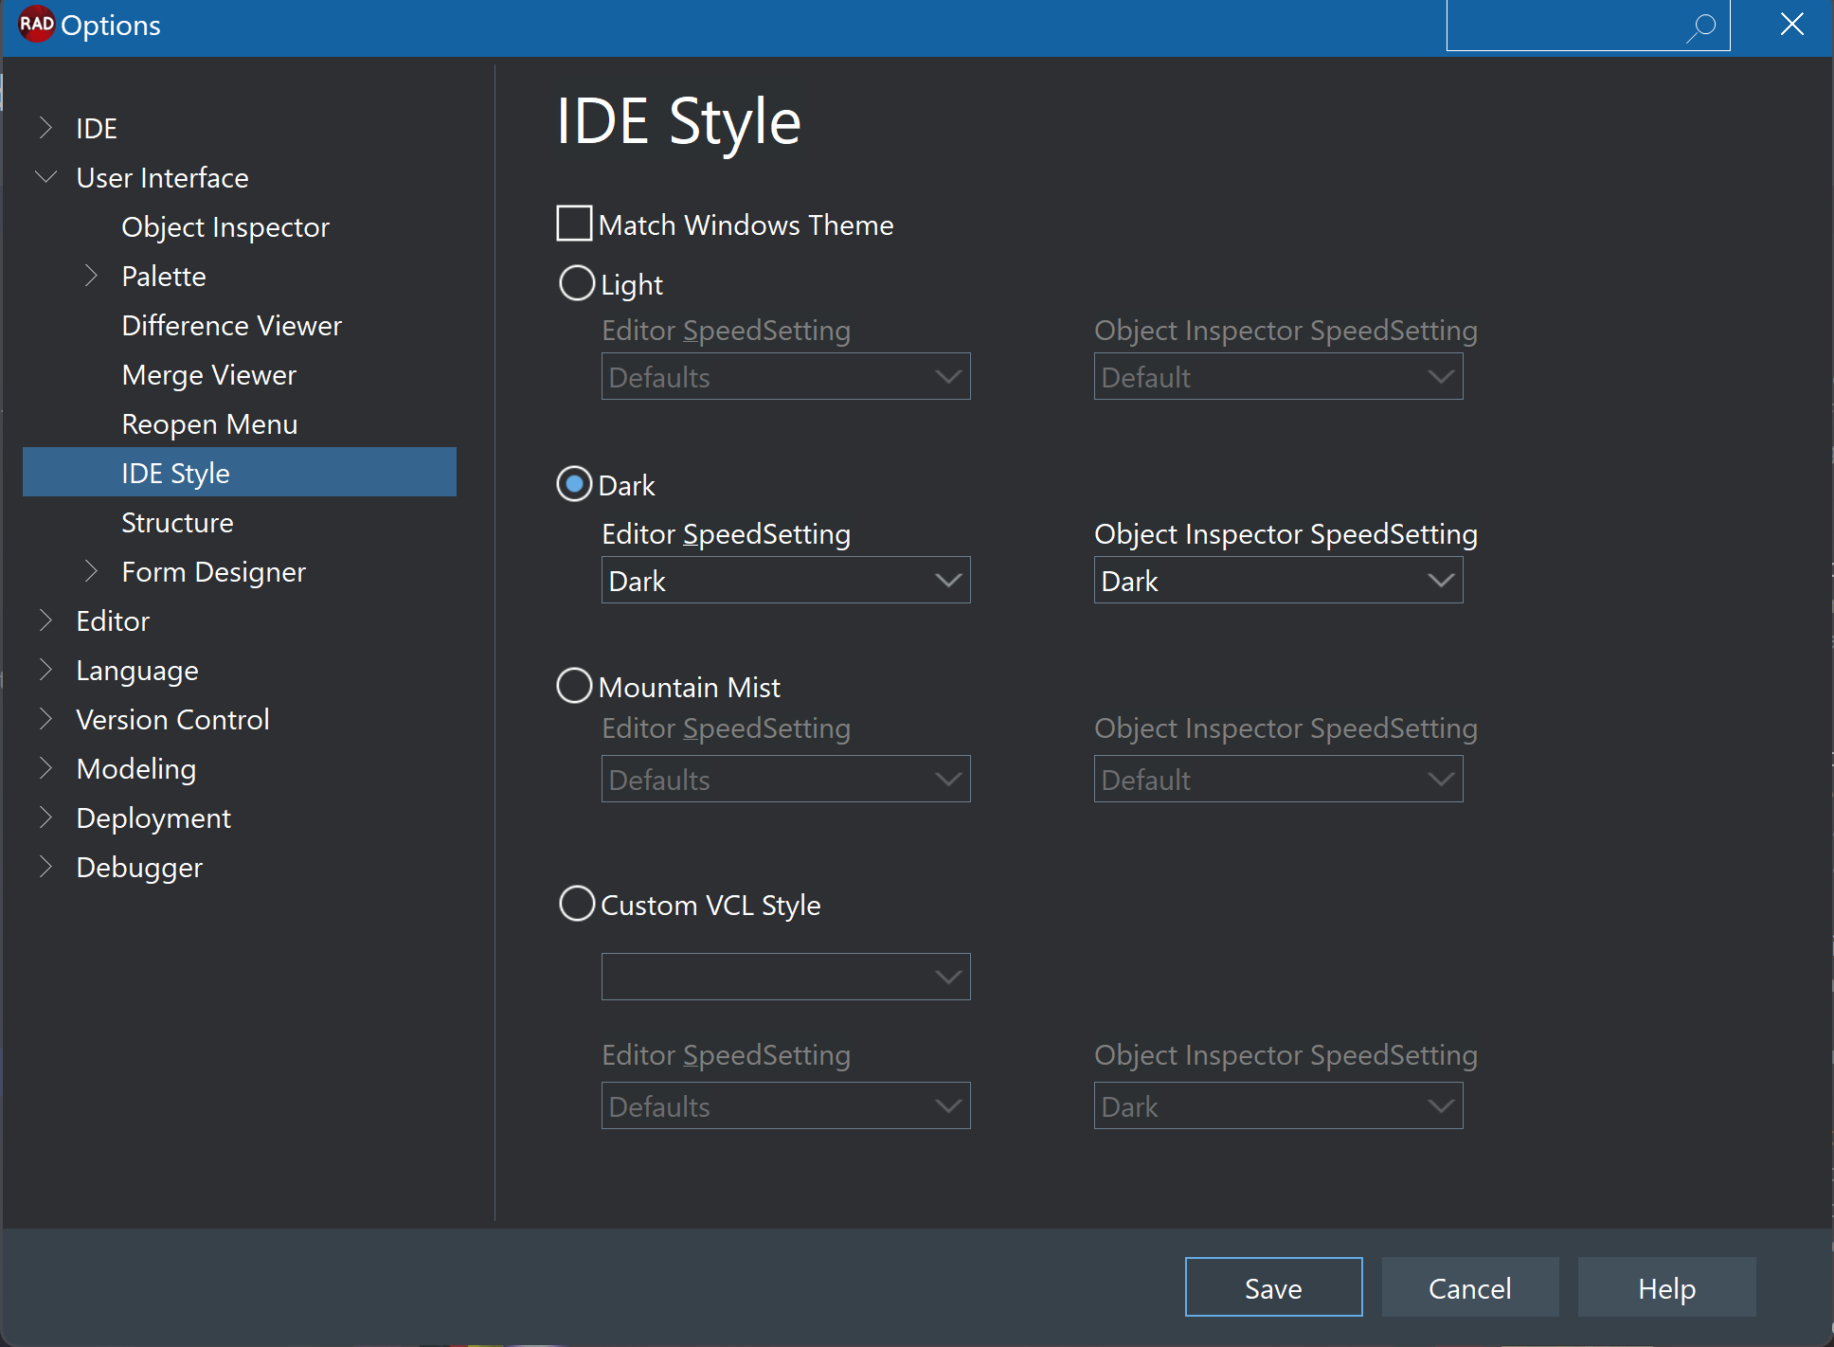Viewport: 1834px width, 1347px height.
Task: Open Editor SpeedSetting dropdown under Custom VCL Style
Action: [x=785, y=1105]
